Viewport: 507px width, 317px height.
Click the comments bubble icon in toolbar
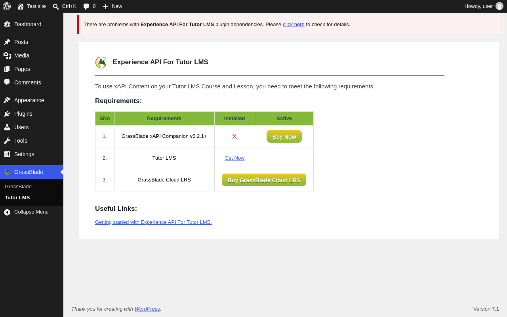pos(86,6)
